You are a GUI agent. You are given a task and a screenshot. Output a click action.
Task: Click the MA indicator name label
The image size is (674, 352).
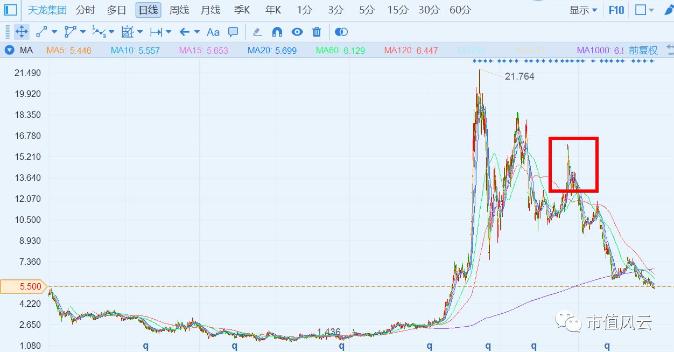coord(26,50)
